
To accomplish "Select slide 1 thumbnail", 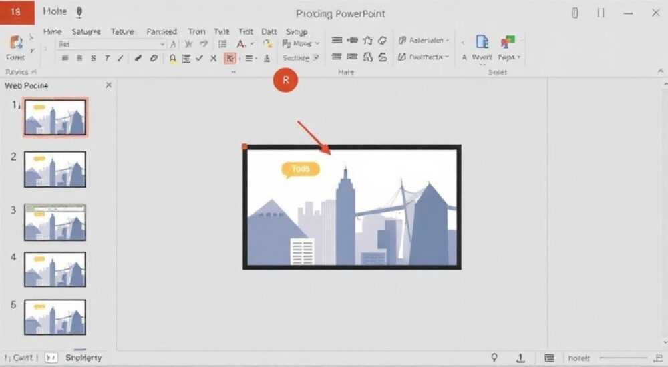I will 55,117.
